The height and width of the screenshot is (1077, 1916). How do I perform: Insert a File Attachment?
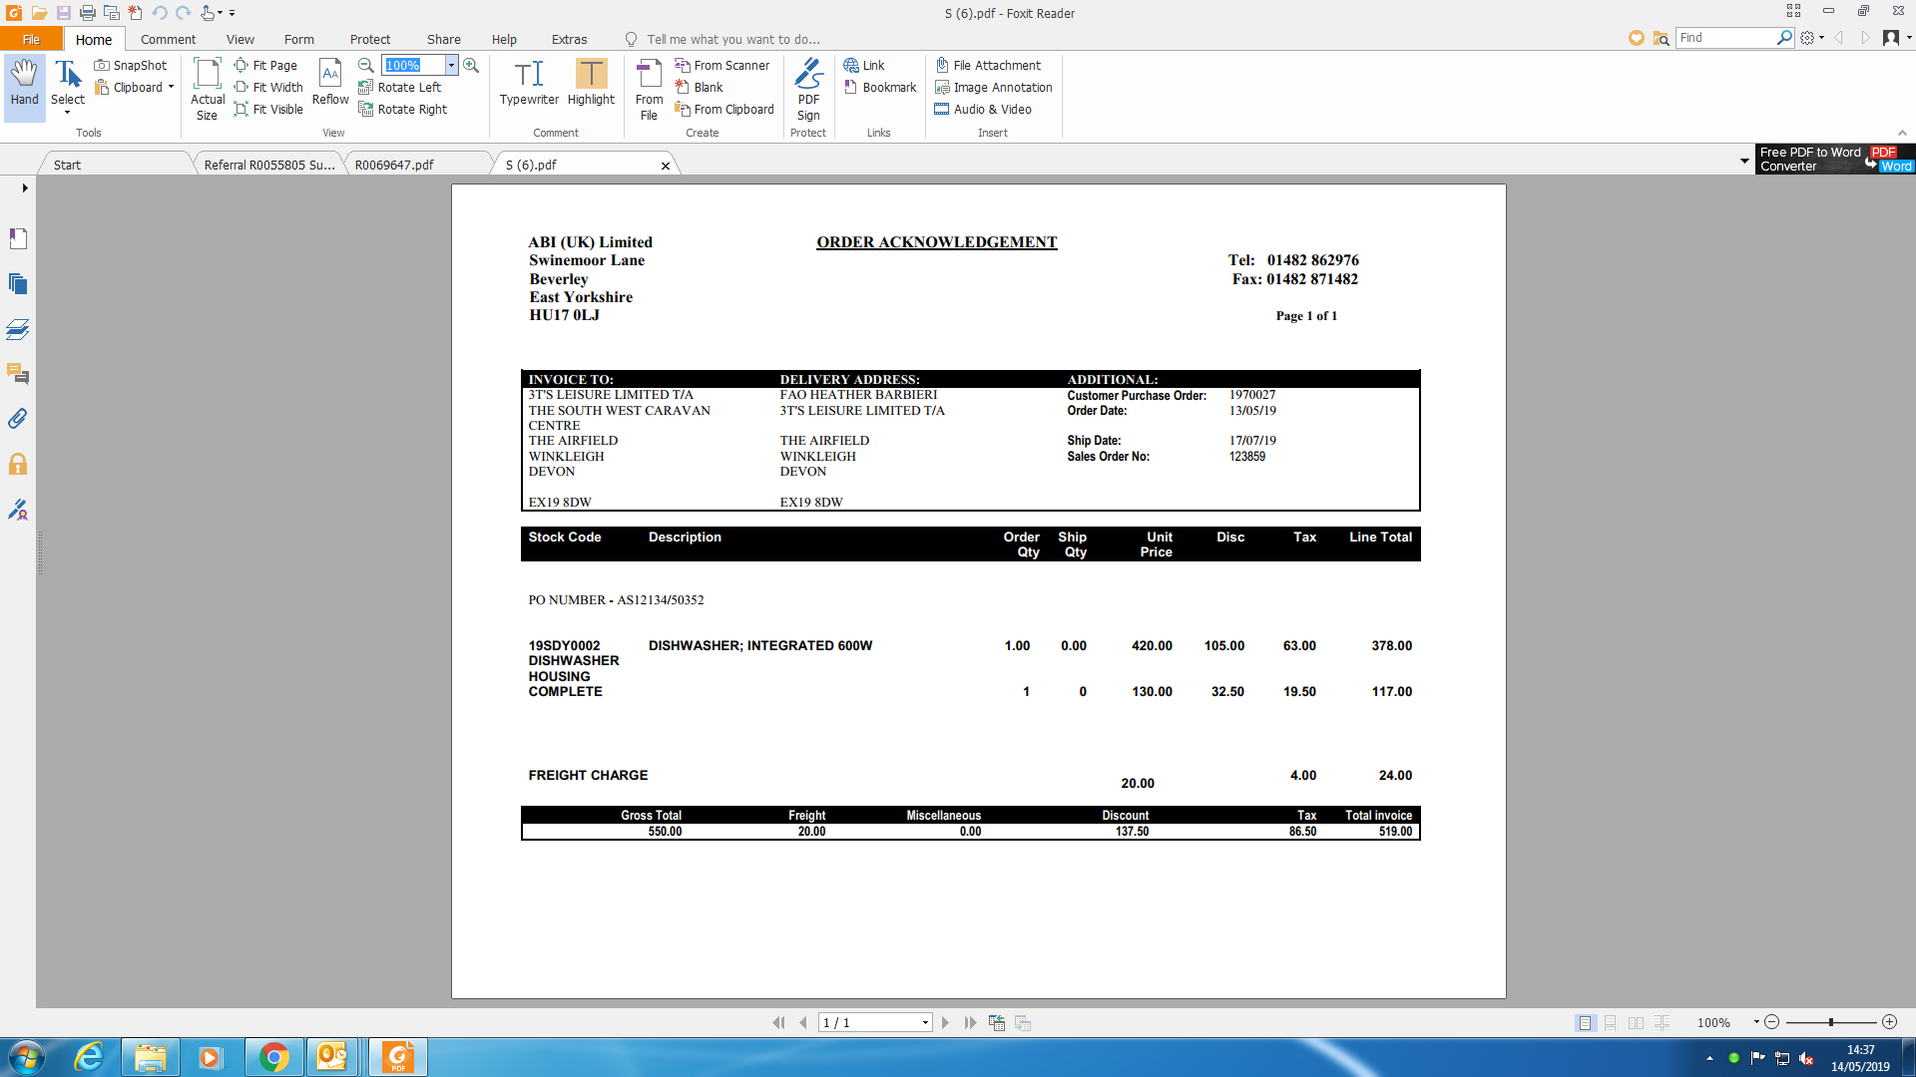click(x=988, y=66)
